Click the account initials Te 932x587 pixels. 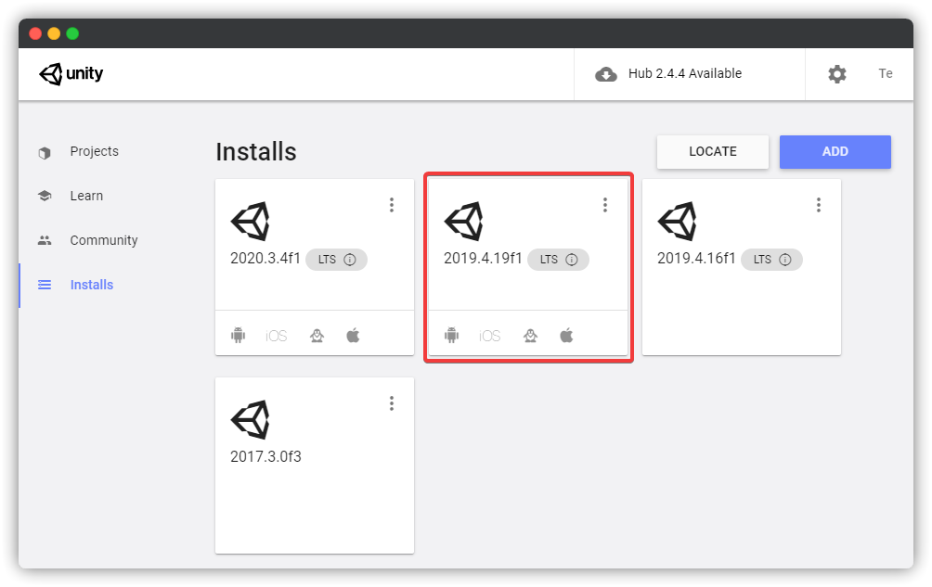[x=885, y=73]
